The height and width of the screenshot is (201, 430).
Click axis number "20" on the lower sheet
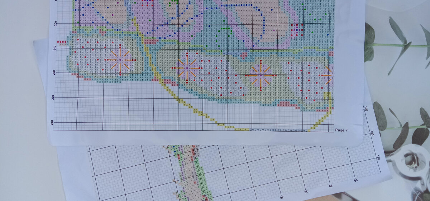click(x=331, y=186)
